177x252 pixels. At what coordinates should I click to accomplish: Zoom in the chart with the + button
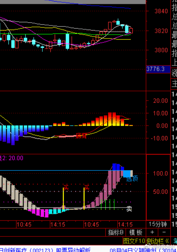point(152,232)
